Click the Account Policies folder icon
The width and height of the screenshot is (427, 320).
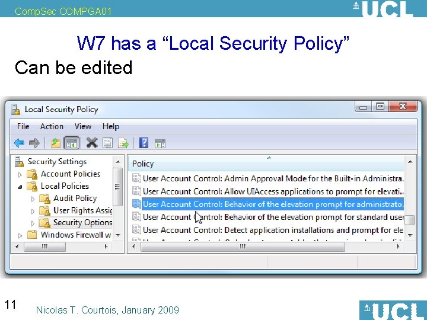point(32,174)
